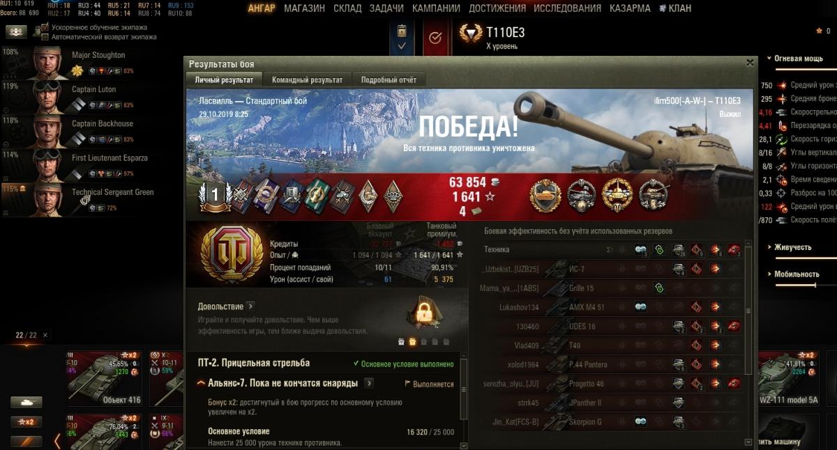This screenshot has width=837, height=450.
Task: Open the red checkmark personal missions flag
Action: pyautogui.click(x=435, y=38)
